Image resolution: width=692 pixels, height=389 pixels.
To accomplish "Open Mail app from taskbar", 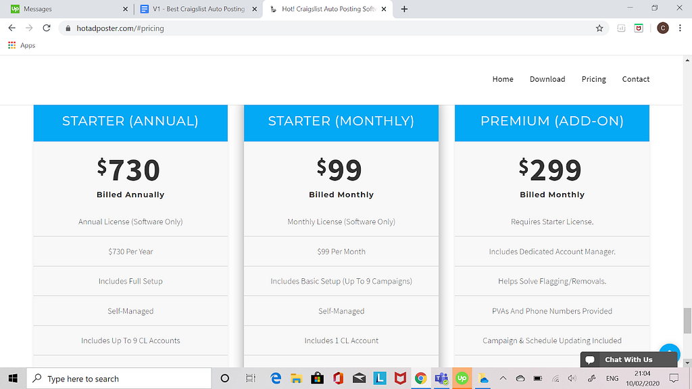I will (x=360, y=378).
